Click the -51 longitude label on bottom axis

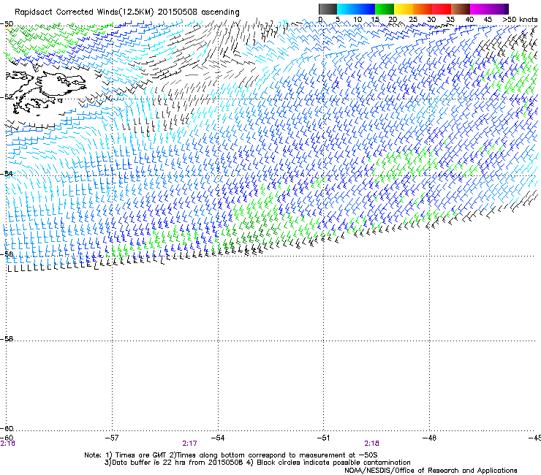tap(323, 438)
